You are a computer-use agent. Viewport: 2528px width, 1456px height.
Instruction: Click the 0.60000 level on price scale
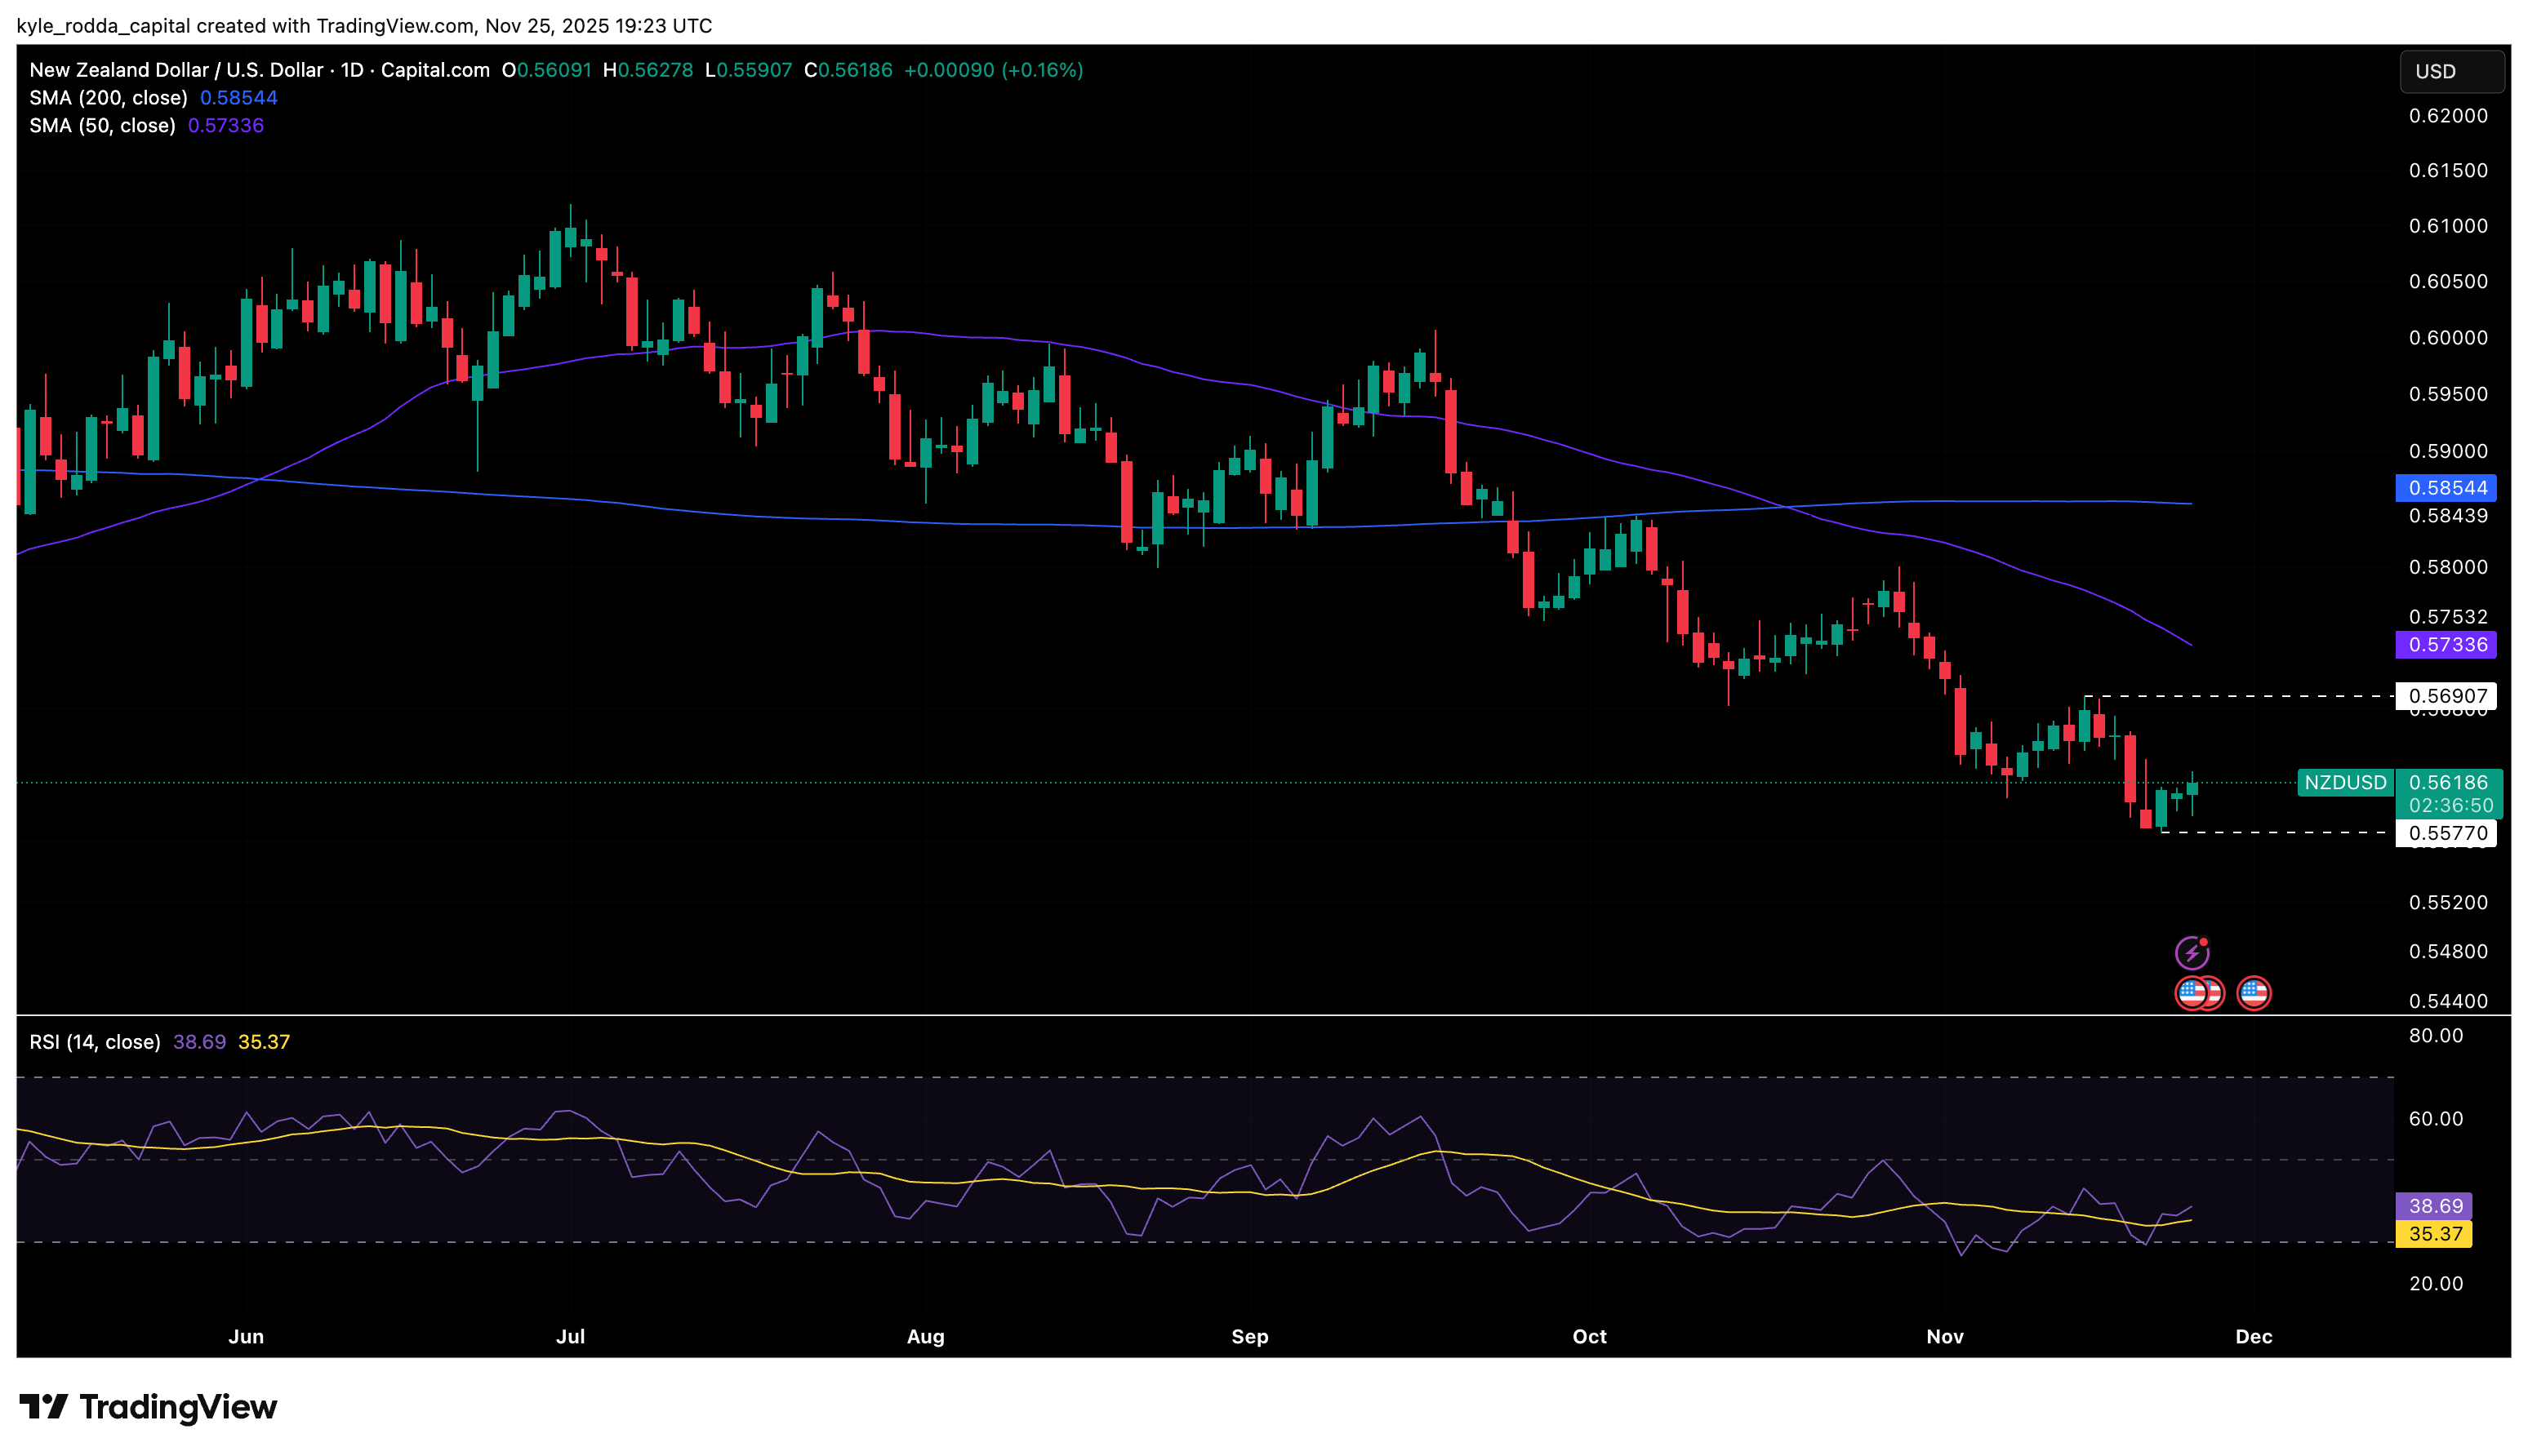click(x=2447, y=338)
